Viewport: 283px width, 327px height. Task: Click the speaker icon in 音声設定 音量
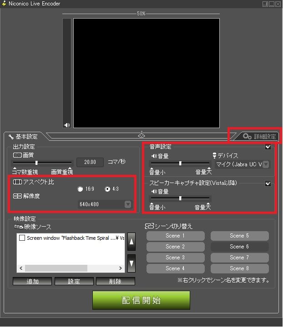[x=154, y=156]
